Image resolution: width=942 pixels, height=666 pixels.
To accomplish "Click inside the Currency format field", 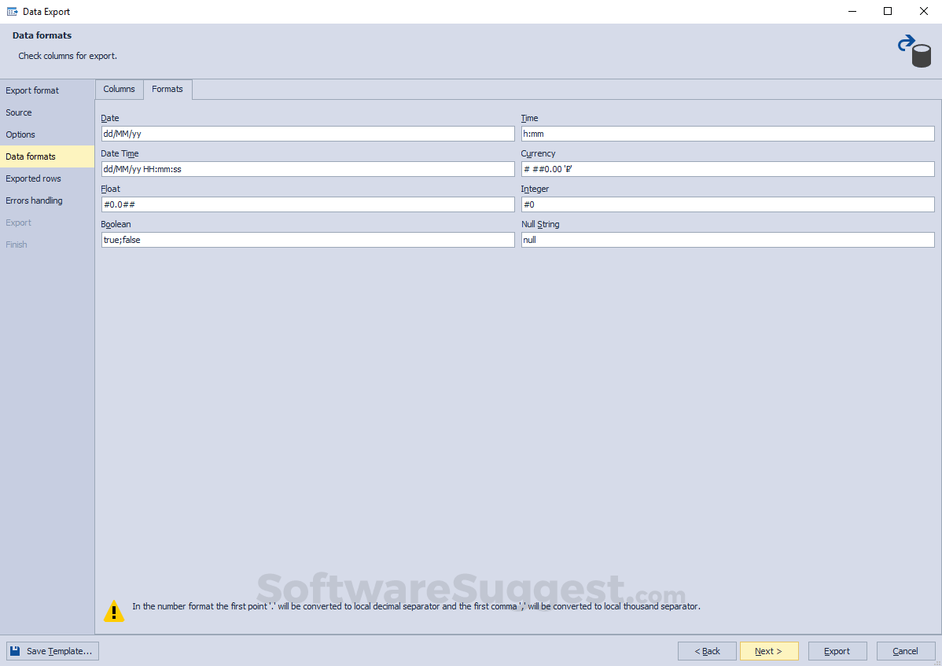I will click(727, 168).
